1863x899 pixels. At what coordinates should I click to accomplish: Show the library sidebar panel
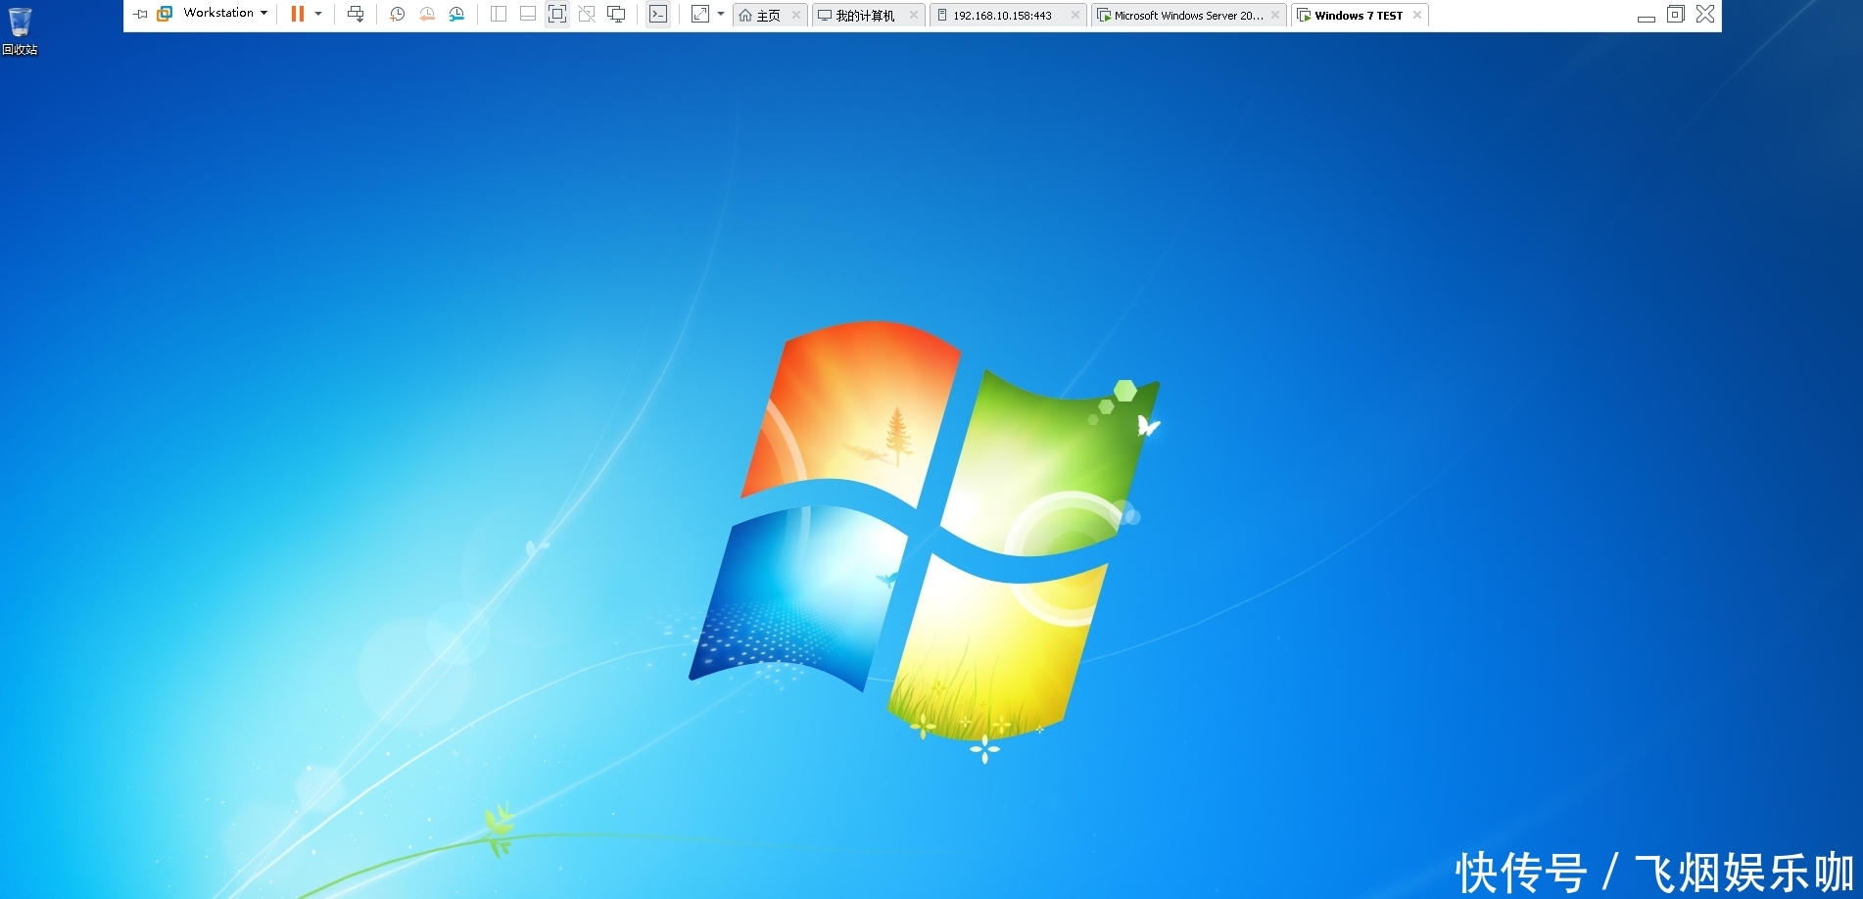(499, 14)
